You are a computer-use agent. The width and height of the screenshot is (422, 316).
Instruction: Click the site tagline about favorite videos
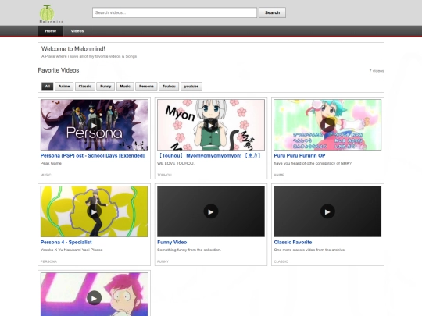click(89, 56)
